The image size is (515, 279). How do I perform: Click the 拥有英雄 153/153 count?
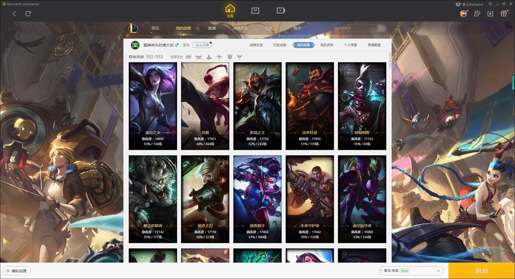pos(146,57)
